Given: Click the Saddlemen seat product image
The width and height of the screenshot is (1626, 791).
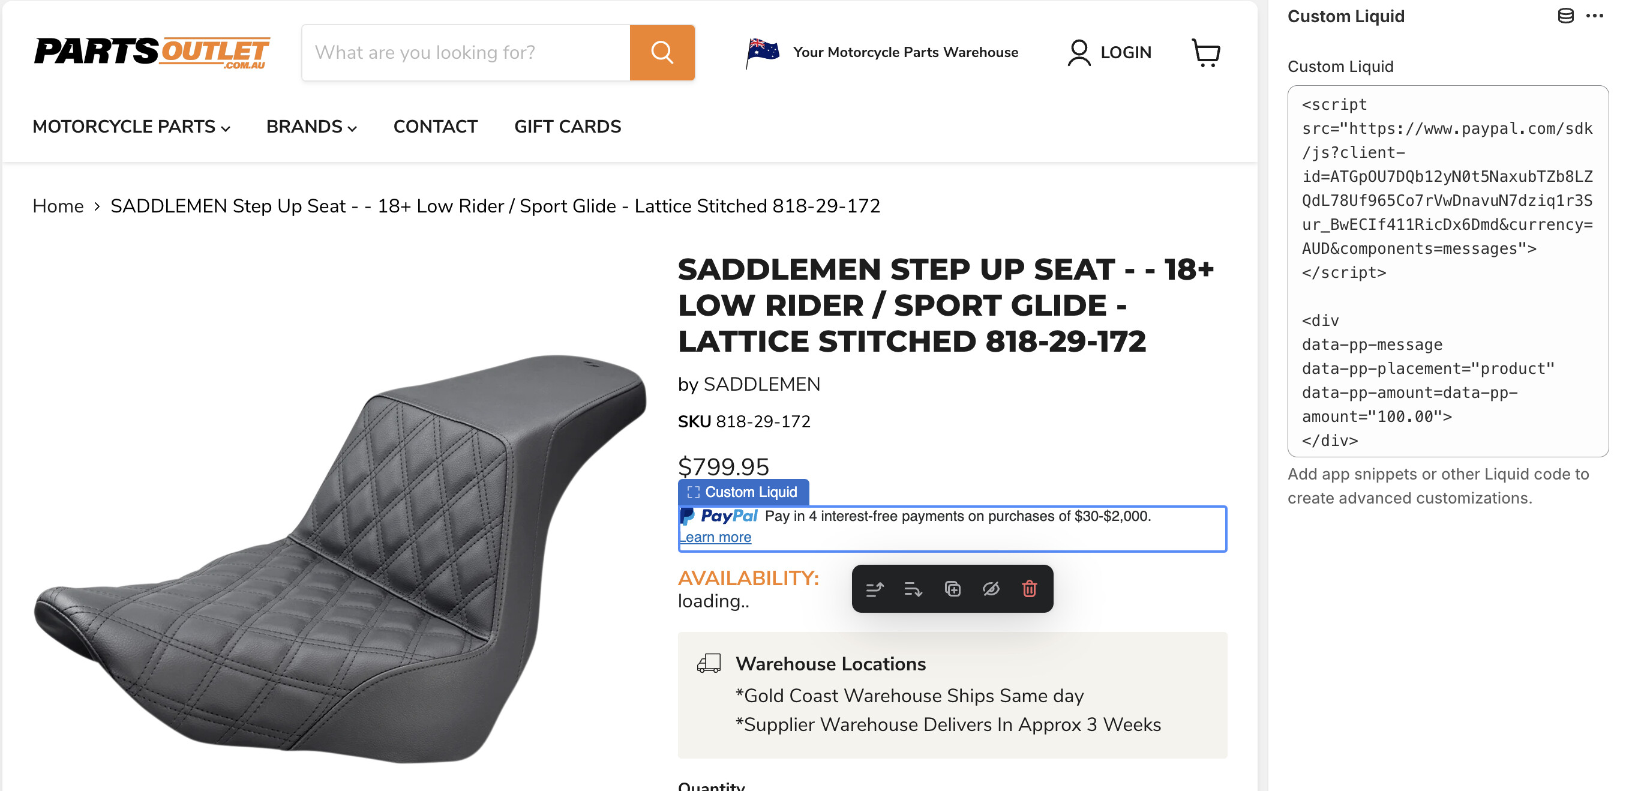Looking at the screenshot, I should (341, 556).
